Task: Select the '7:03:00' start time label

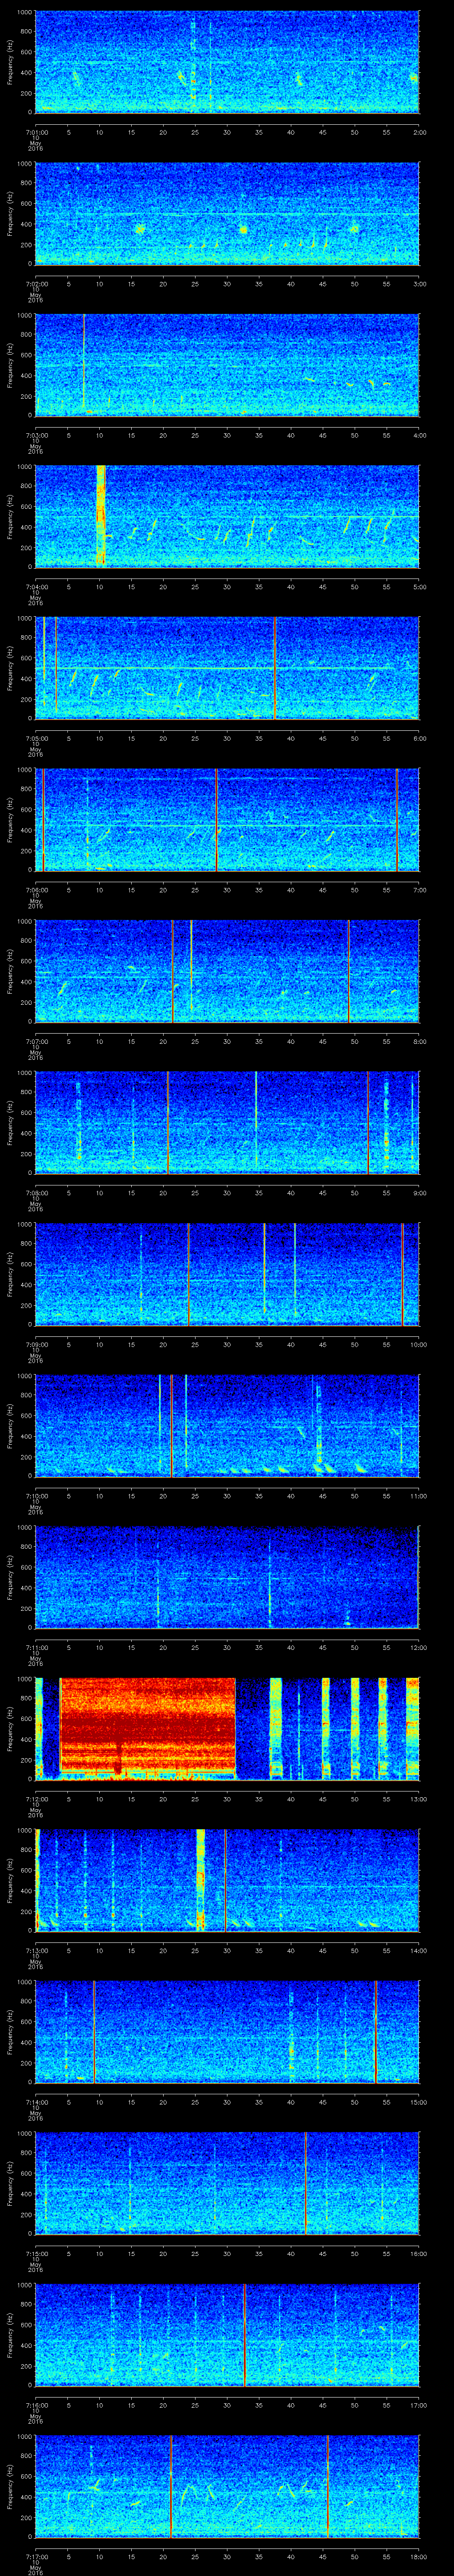Action: click(x=36, y=435)
